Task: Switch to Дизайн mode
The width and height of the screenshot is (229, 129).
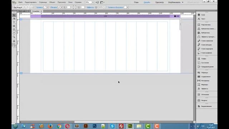Action: click(x=147, y=3)
